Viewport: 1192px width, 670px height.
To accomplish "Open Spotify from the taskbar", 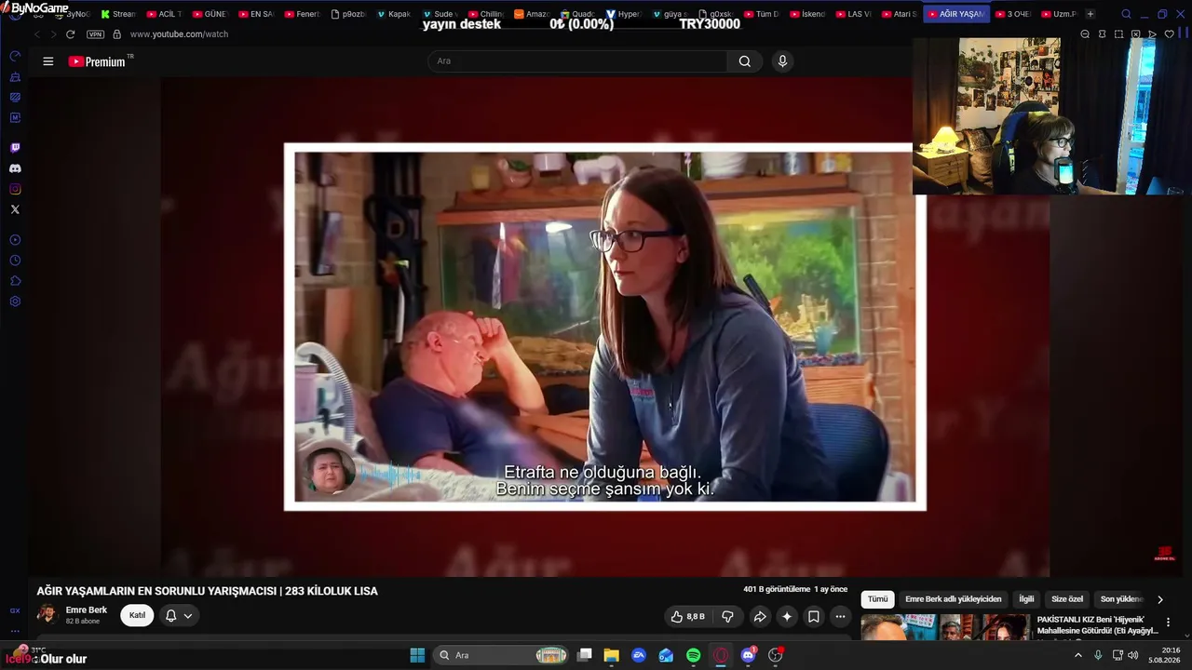I will point(694,655).
